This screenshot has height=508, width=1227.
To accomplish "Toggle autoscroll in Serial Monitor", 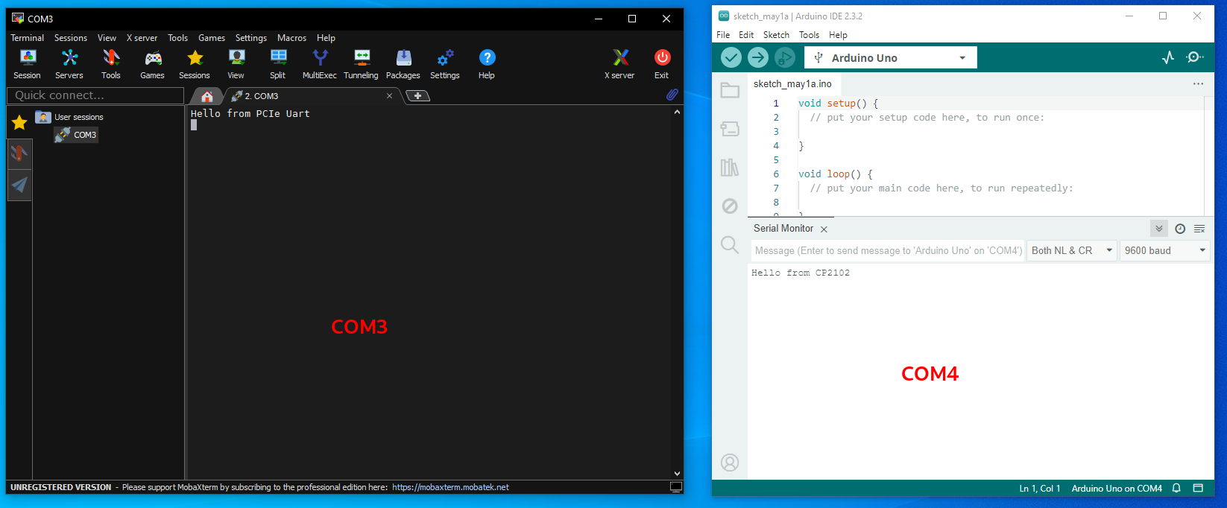I will click(x=1158, y=229).
